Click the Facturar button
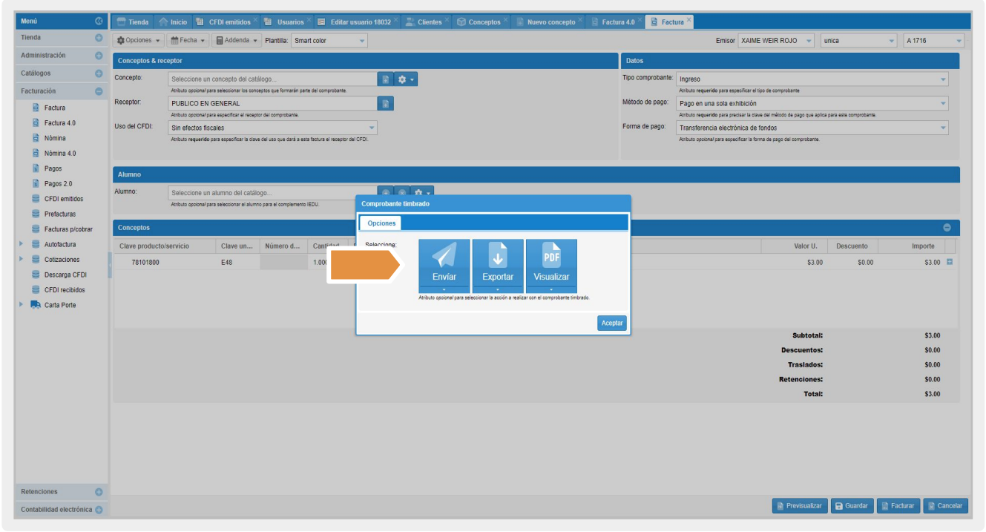Image resolution: width=986 pixels, height=532 pixels. tap(898, 506)
